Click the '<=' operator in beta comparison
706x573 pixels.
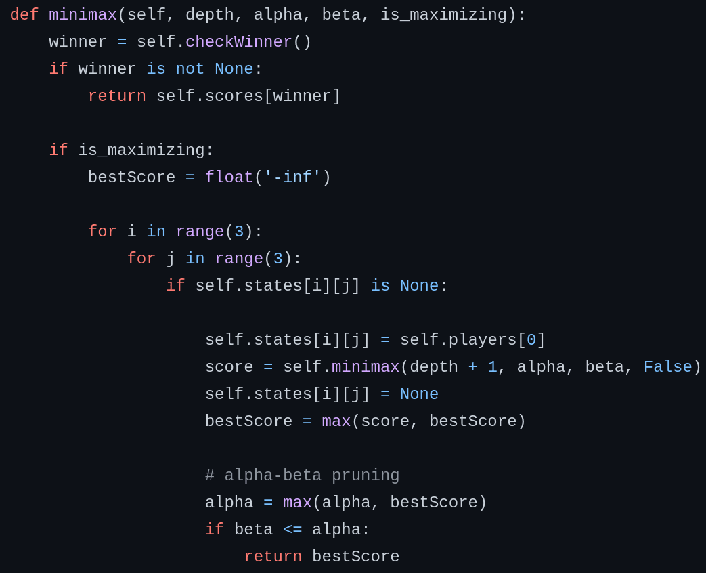(292, 529)
